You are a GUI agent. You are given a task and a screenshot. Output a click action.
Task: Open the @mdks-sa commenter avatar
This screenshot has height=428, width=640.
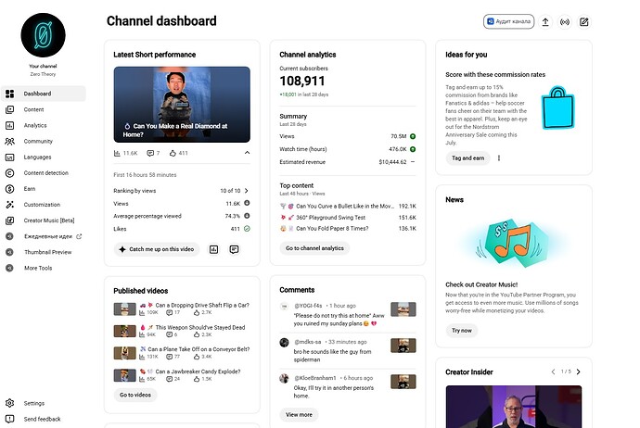(x=284, y=343)
